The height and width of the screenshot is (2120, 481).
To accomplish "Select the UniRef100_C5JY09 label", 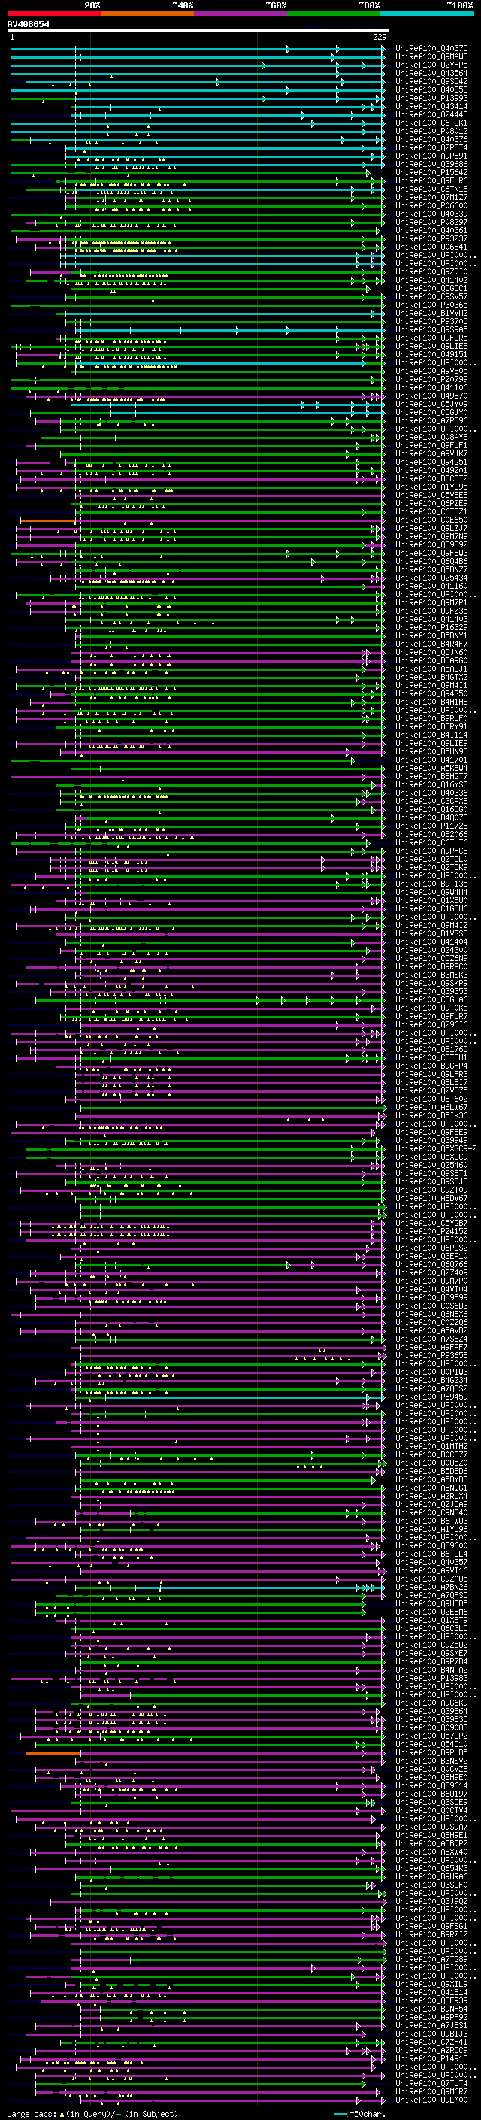I will 431,404.
